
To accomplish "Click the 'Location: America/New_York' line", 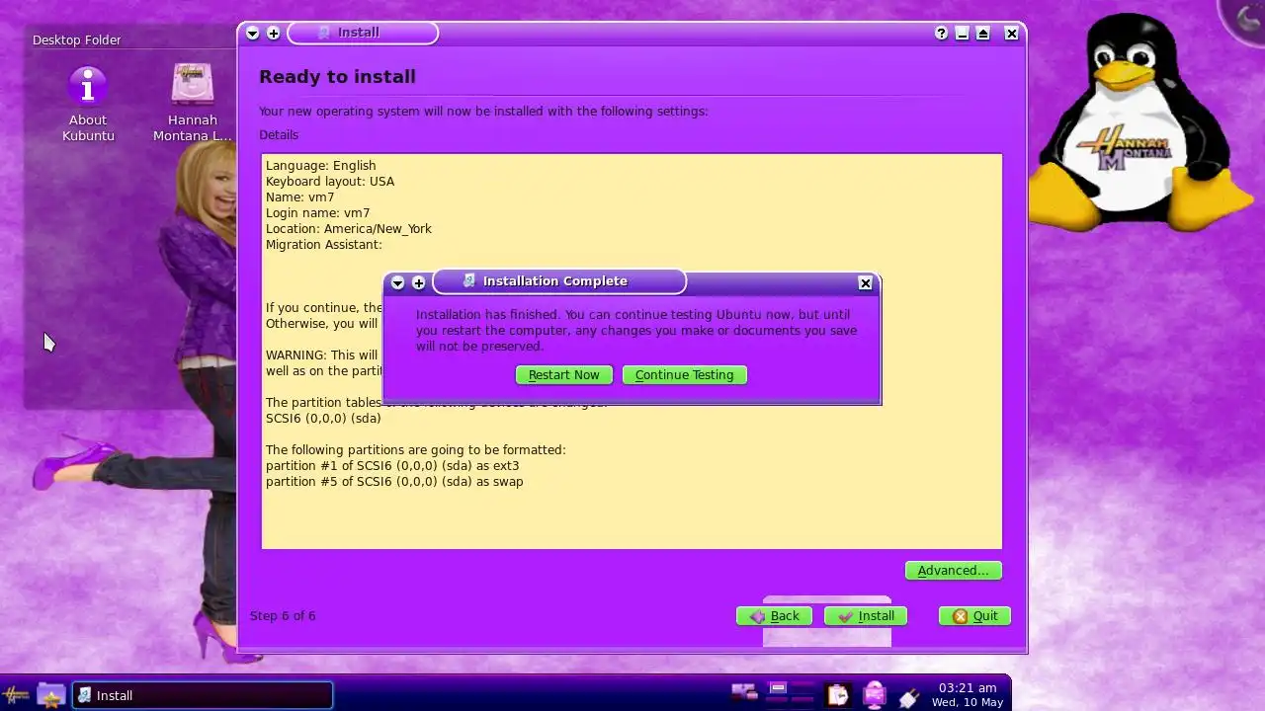I will point(349,229).
